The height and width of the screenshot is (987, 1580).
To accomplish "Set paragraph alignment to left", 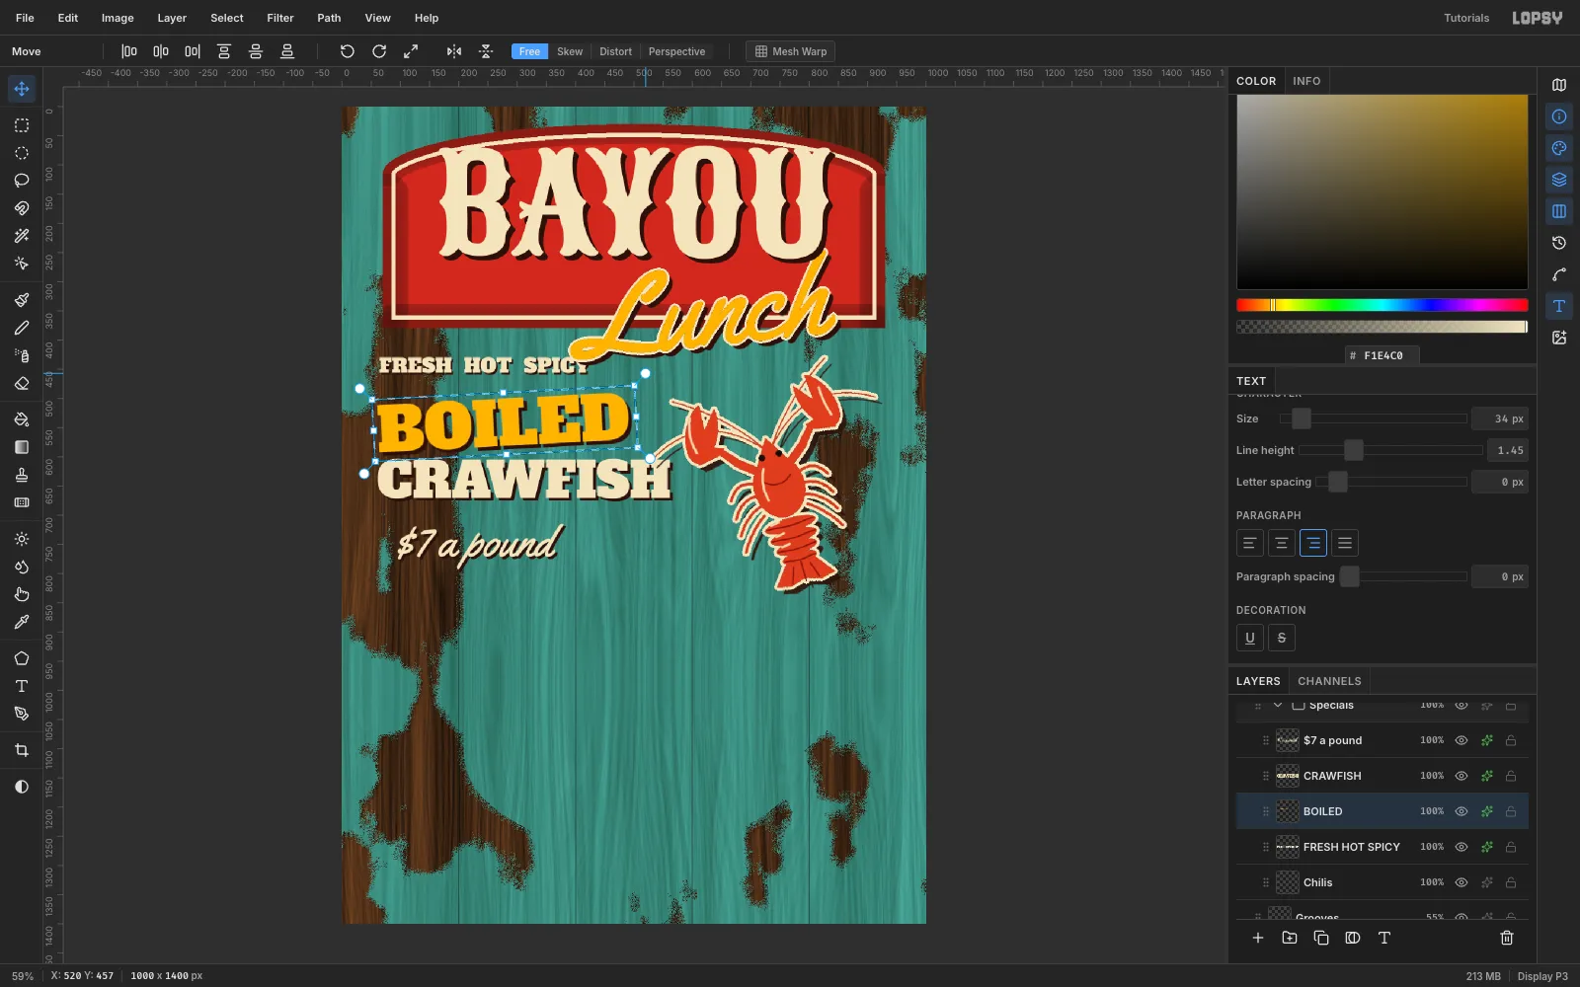I will click(1250, 543).
